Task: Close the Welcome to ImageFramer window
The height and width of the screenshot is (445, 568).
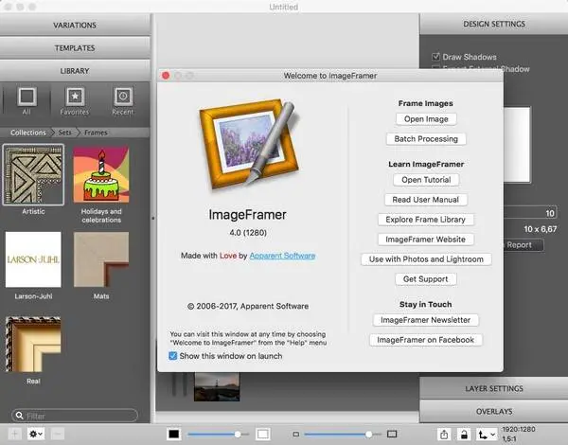Action: 166,76
